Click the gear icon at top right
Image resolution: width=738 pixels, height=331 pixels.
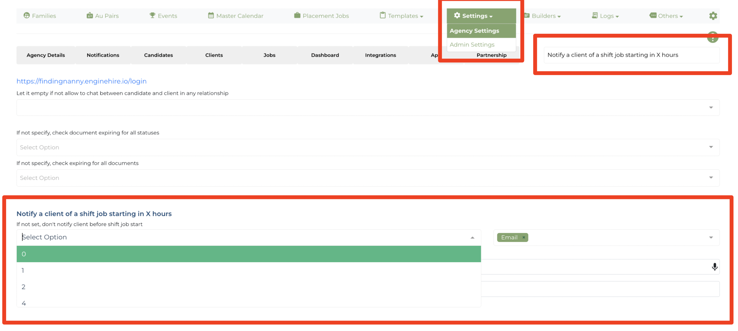[x=713, y=16]
